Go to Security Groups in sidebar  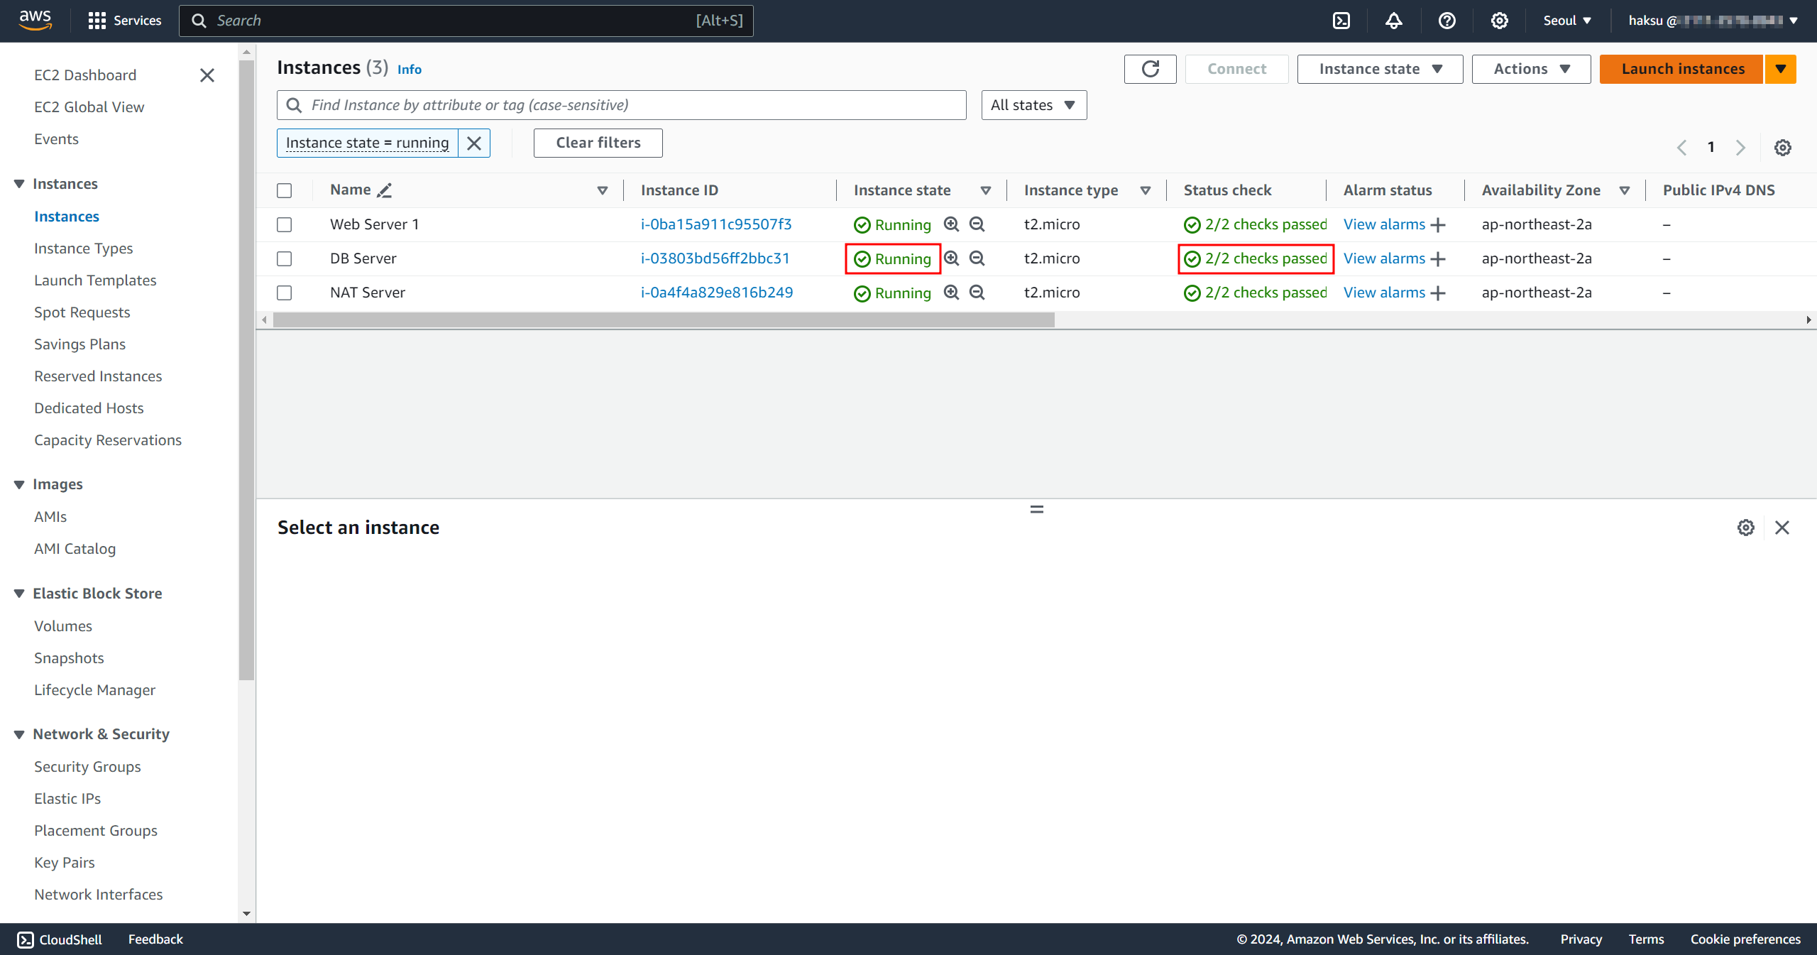pyautogui.click(x=87, y=767)
